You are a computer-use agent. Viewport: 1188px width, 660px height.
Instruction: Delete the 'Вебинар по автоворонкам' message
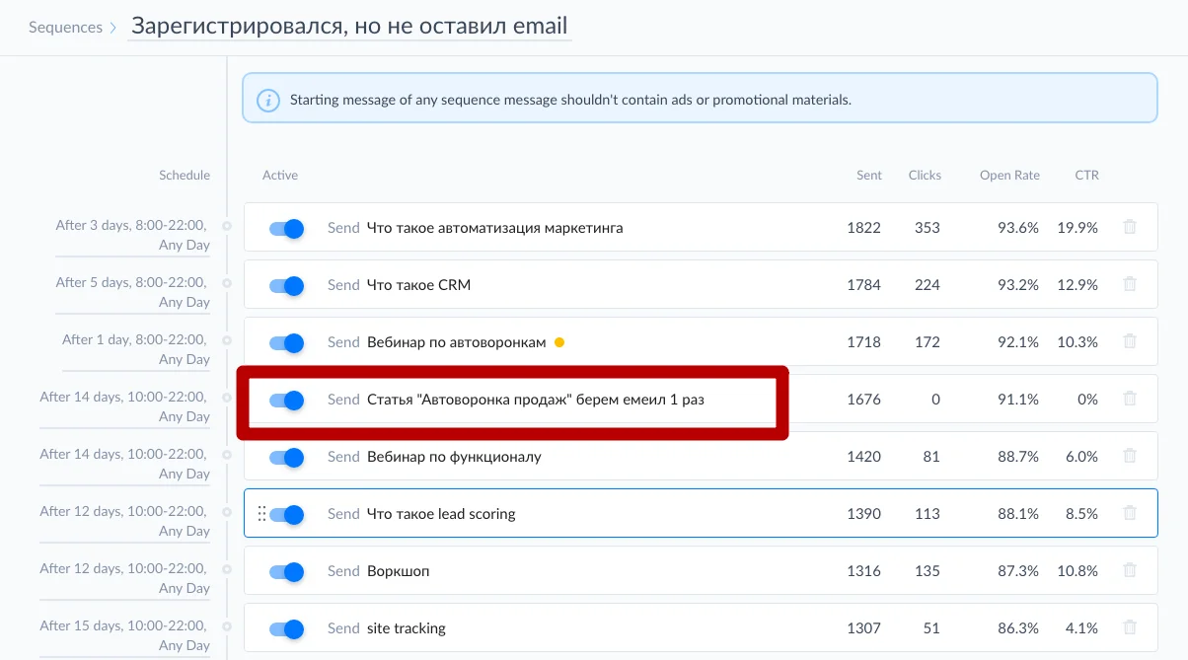tap(1130, 342)
